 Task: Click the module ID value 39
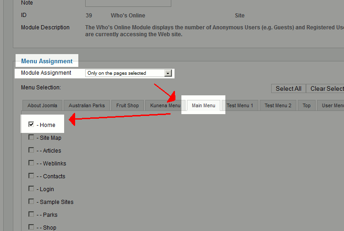click(x=89, y=16)
